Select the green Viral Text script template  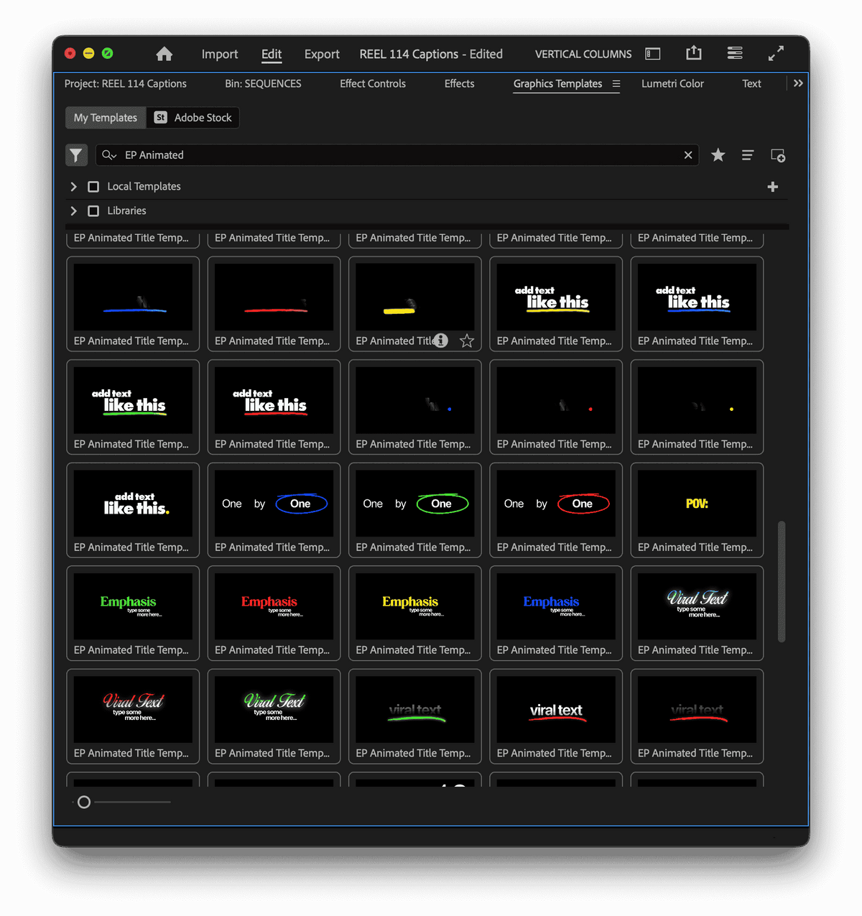point(274,716)
